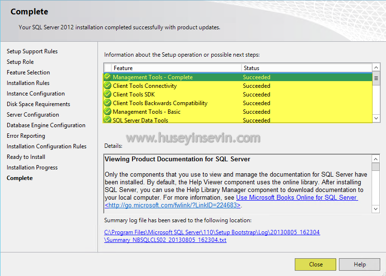Open the summary log file path link
The height and width of the screenshot is (276, 386).
click(x=212, y=236)
